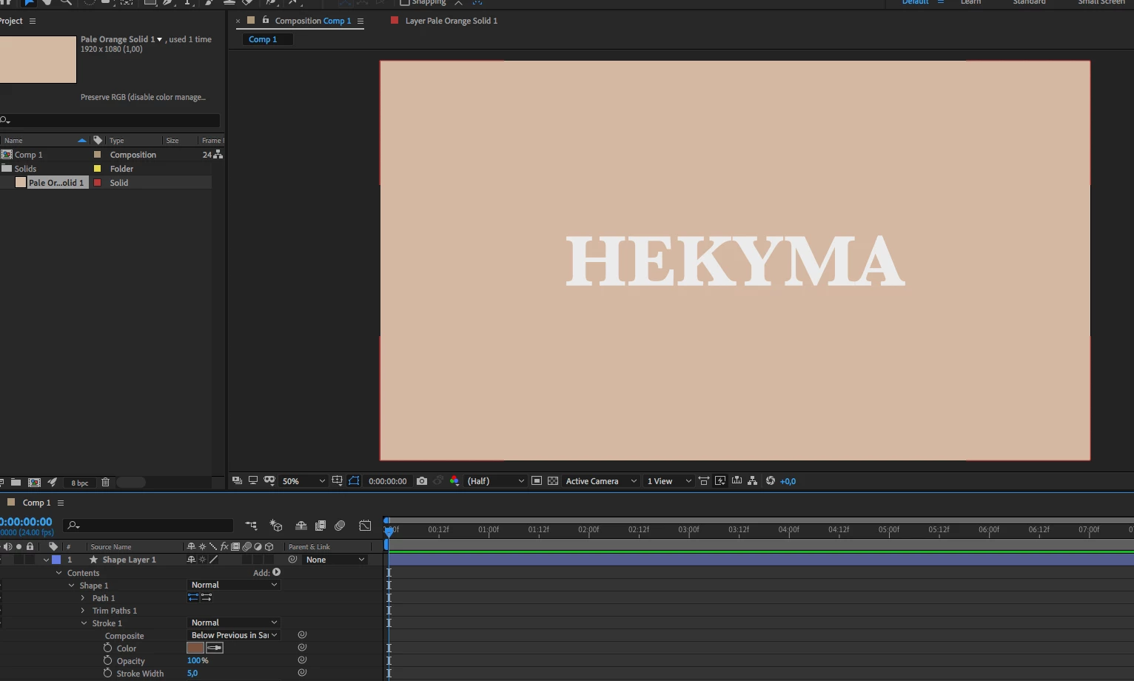Switch to the Composition Comp 1 tab
The width and height of the screenshot is (1134, 681).
click(312, 21)
